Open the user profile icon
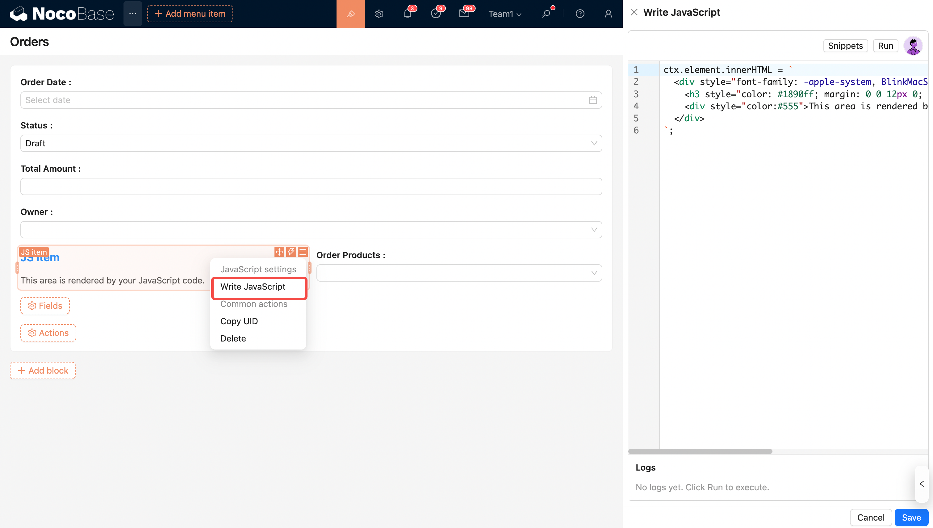Image resolution: width=933 pixels, height=528 pixels. pos(608,14)
